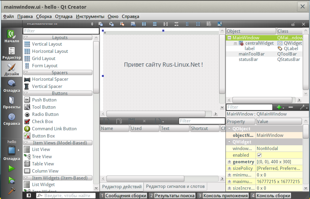Click the Build hammer icon
Image resolution: width=310 pixels, height=199 pixels.
coord(11,191)
